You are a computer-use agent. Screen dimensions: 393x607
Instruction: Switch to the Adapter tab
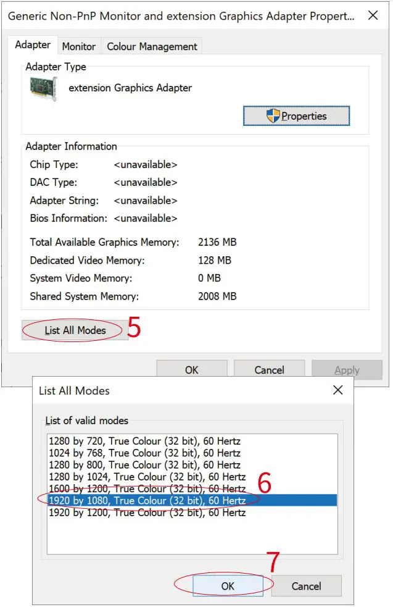point(33,45)
